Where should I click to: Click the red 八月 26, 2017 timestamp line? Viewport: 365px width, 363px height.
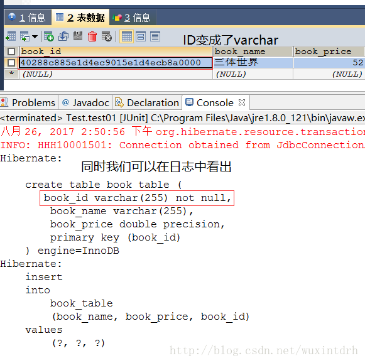coord(182,132)
